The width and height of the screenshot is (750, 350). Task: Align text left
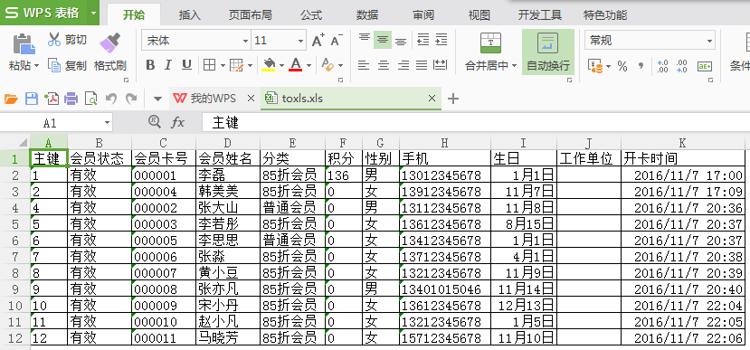pyautogui.click(x=364, y=65)
